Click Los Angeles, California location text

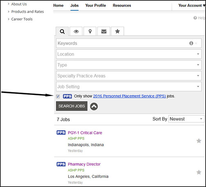[x=88, y=176]
